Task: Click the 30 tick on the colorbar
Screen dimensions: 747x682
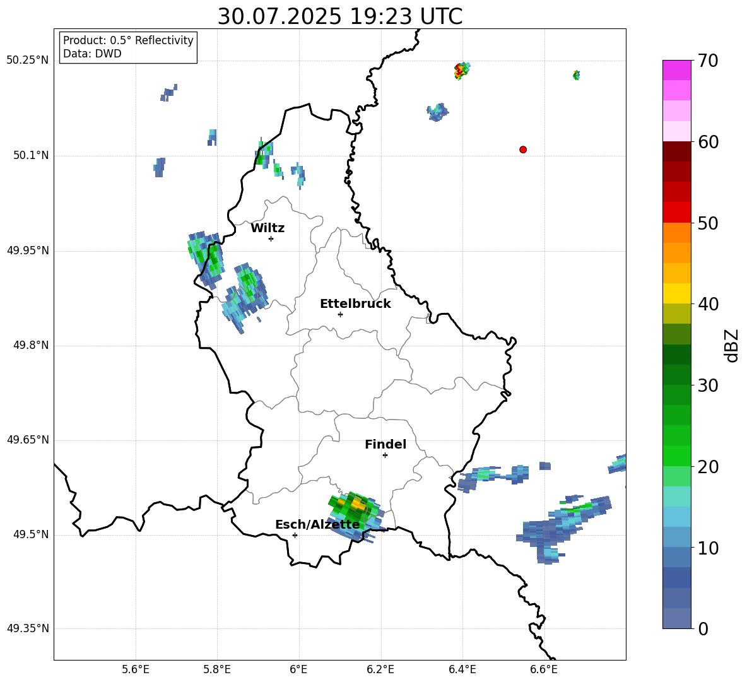Action: coord(708,385)
